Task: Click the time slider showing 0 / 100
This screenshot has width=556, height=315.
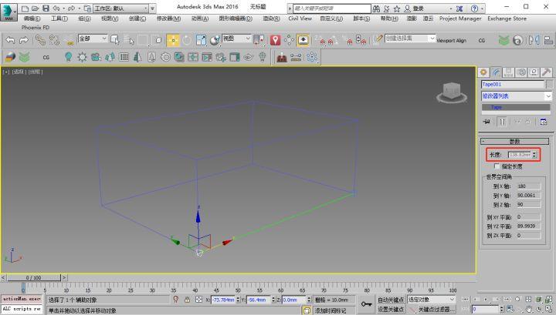Action: pyautogui.click(x=33, y=277)
